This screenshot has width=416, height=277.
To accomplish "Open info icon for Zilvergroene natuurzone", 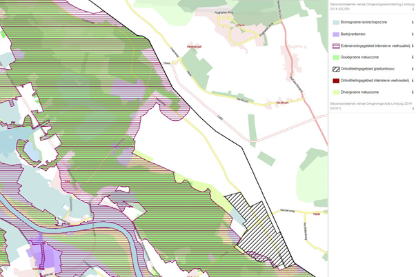I will click(x=413, y=92).
